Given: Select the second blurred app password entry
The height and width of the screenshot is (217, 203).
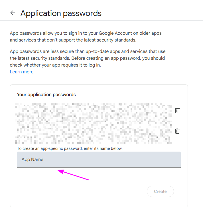Looking at the screenshot, I should tap(94, 131).
